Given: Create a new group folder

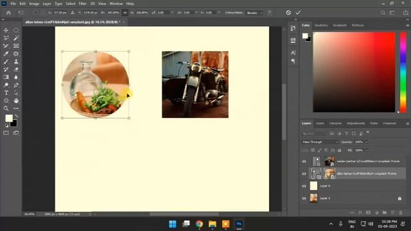Looking at the screenshot, I should point(385,212).
